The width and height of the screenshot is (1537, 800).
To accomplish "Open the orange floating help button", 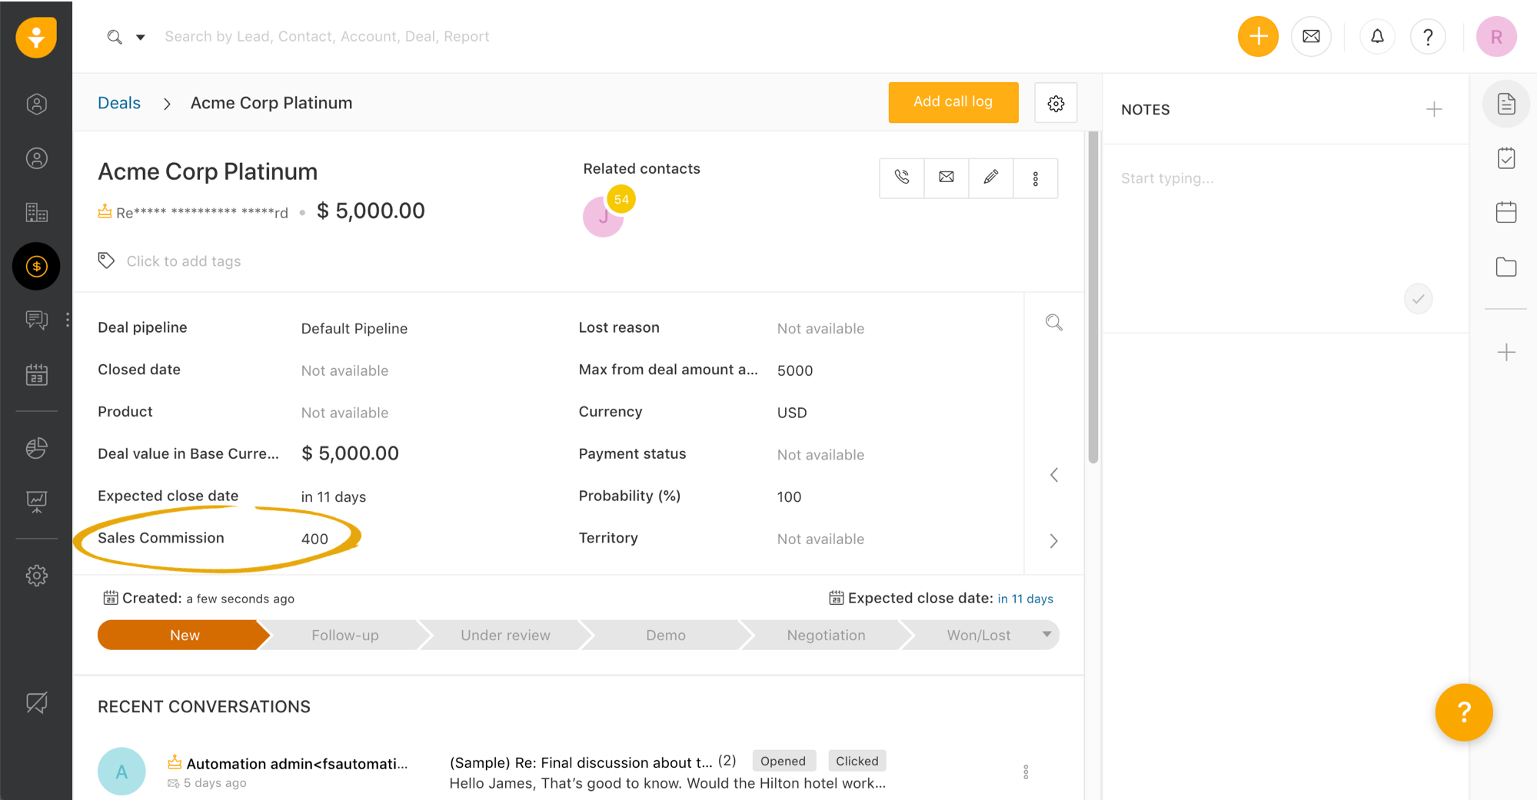I will (1463, 712).
